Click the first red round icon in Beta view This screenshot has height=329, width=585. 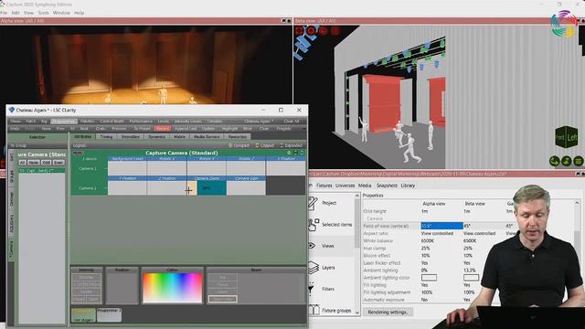point(299,30)
